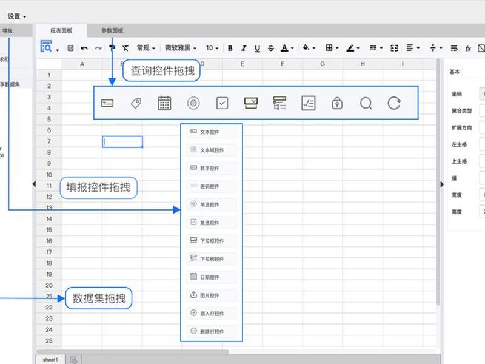The image size is (485, 364).
Task: Click the border color pen swatch
Action: (350, 48)
